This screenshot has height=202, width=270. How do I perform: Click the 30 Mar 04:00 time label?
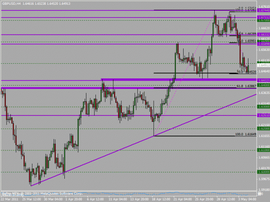(53, 199)
